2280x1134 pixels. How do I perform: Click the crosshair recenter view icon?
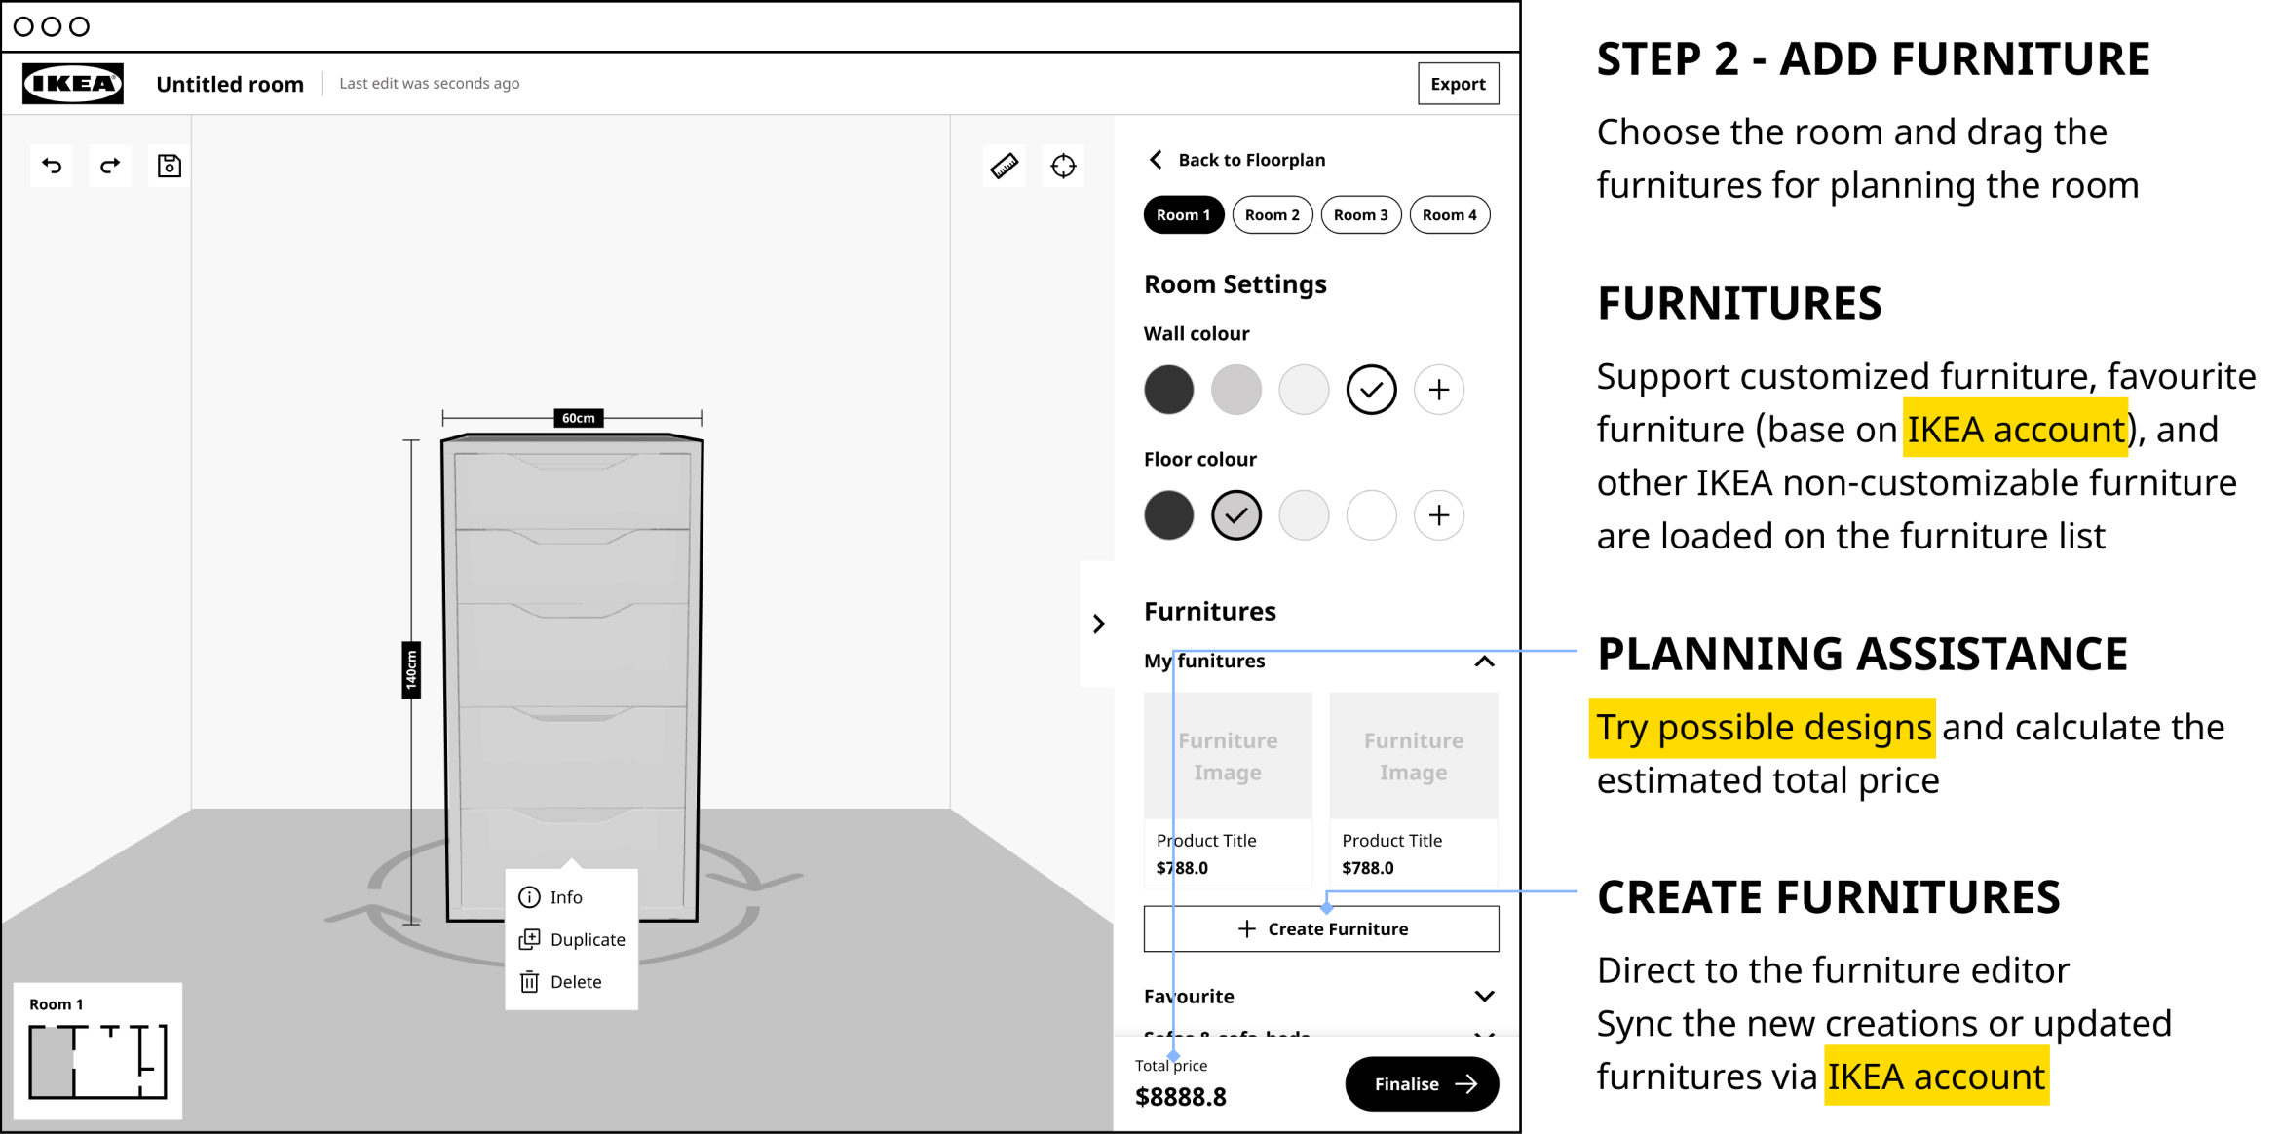1063,166
